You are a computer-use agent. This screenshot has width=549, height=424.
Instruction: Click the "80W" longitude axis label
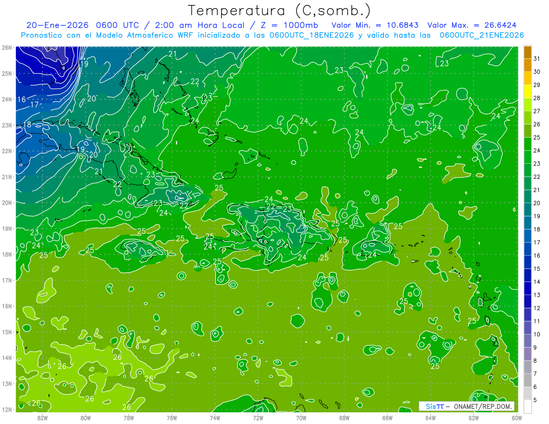pos(86,418)
